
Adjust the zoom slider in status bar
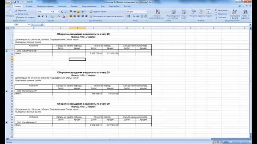(x=240, y=142)
